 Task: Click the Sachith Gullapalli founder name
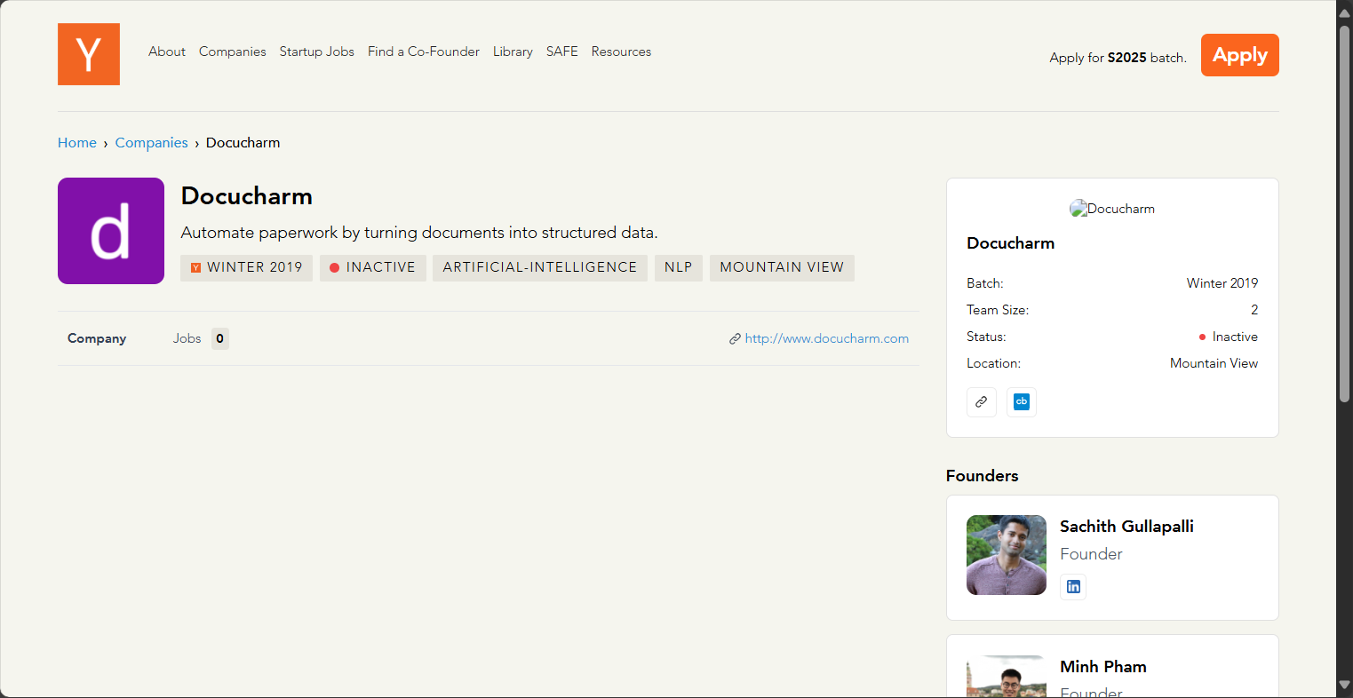click(1126, 527)
